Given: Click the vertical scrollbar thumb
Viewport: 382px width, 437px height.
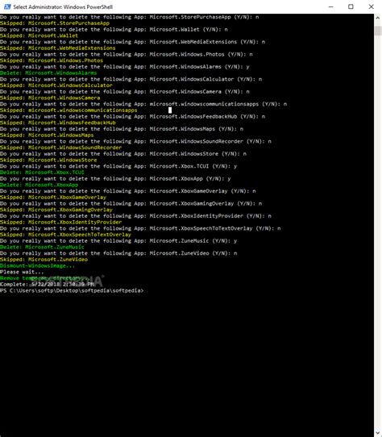Looking at the screenshot, I should pos(378,31).
